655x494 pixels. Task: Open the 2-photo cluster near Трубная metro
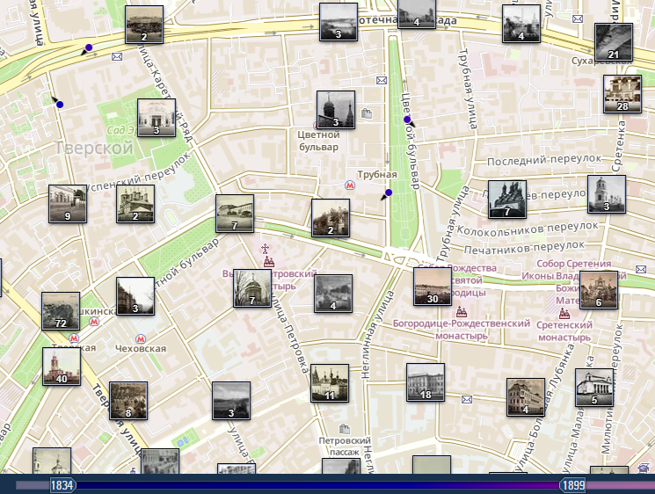331,218
